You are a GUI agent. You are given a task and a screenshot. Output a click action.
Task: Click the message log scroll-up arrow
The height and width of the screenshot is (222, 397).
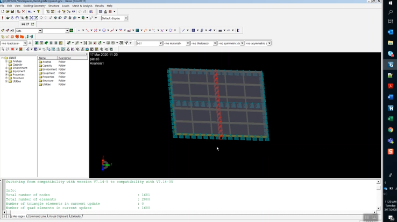pyautogui.click(x=378, y=182)
